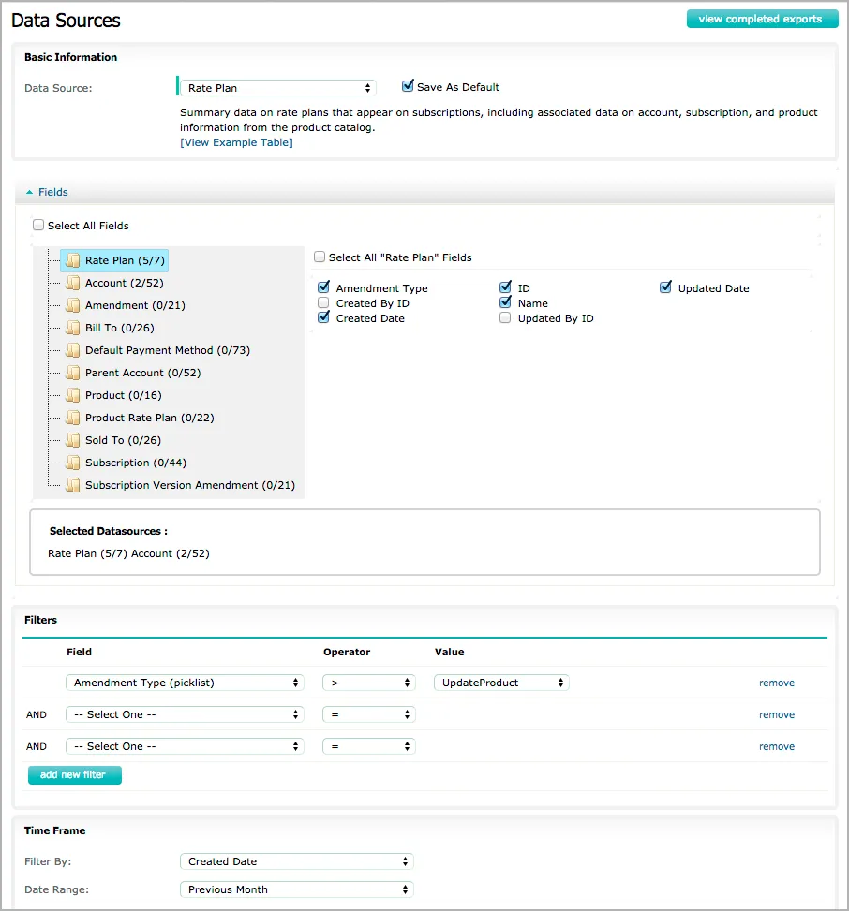Click view completed exports button
The width and height of the screenshot is (849, 911).
(x=762, y=19)
